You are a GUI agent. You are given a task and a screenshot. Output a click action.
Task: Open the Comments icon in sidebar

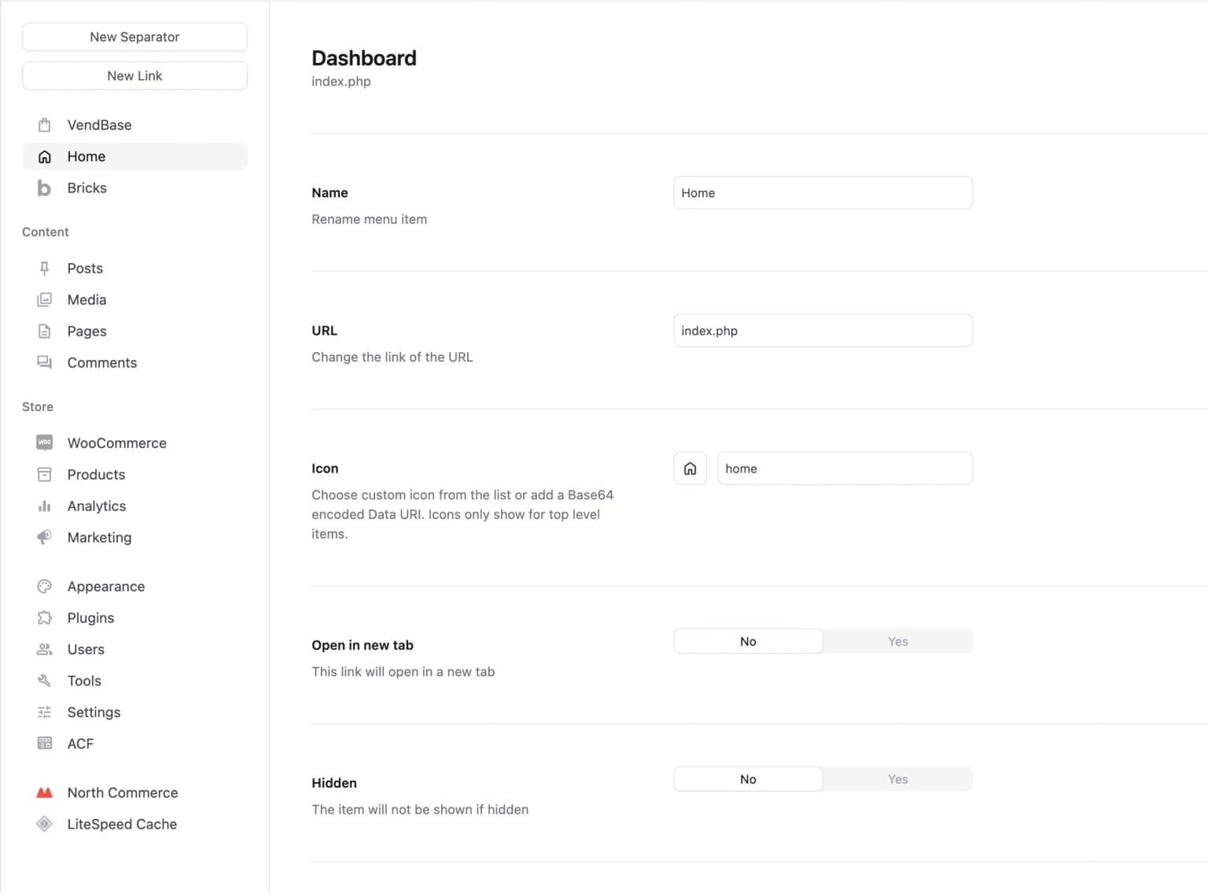[x=44, y=362]
